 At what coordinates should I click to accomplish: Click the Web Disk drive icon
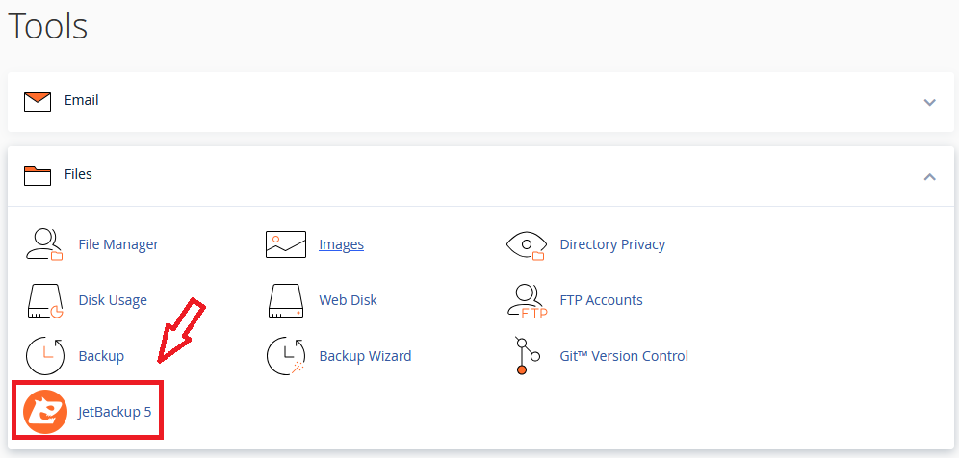[286, 300]
